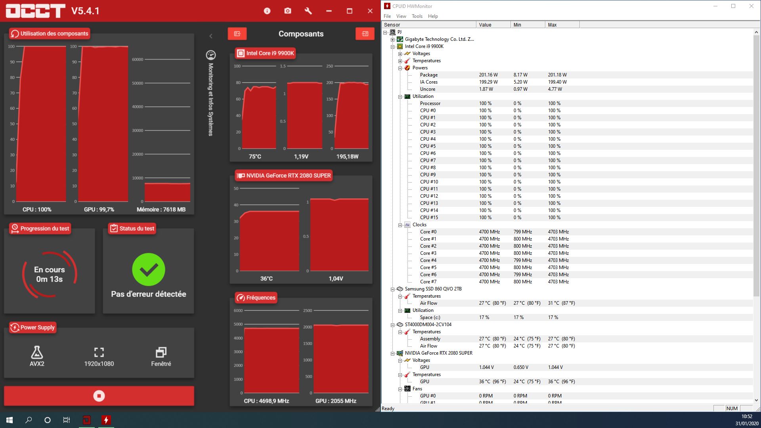The width and height of the screenshot is (761, 428).
Task: Collapse the CPU Utilization tree node
Action: coord(400,96)
